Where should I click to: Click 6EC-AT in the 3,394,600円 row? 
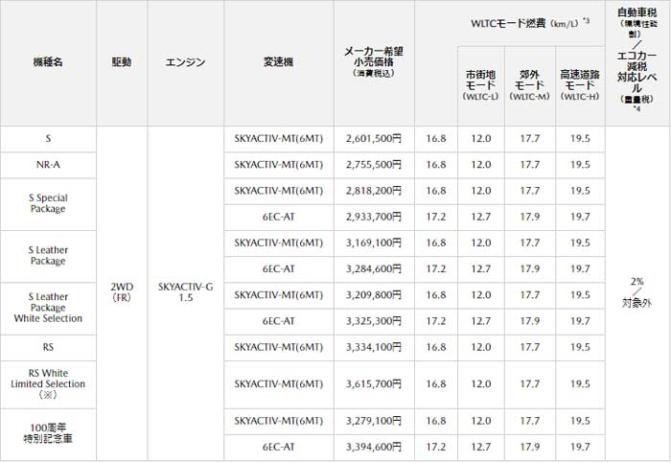(279, 447)
